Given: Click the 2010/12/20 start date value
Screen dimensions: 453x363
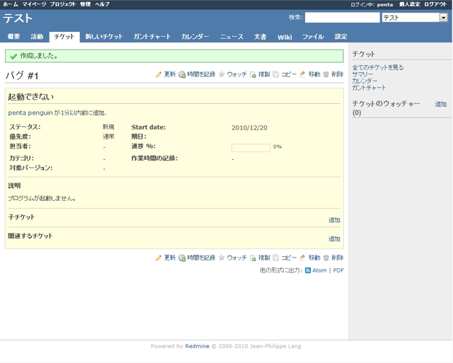Looking at the screenshot, I should 249,128.
